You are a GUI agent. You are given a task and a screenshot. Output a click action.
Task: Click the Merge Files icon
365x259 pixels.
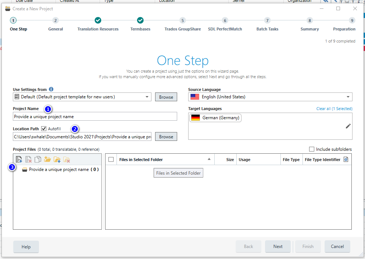click(x=38, y=160)
